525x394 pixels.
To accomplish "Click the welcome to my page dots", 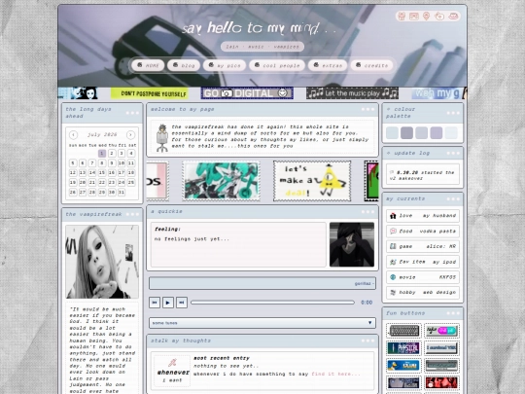I will click(x=367, y=109).
